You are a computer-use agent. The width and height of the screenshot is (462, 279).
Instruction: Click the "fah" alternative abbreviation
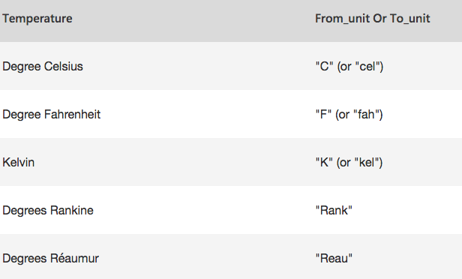366,114
